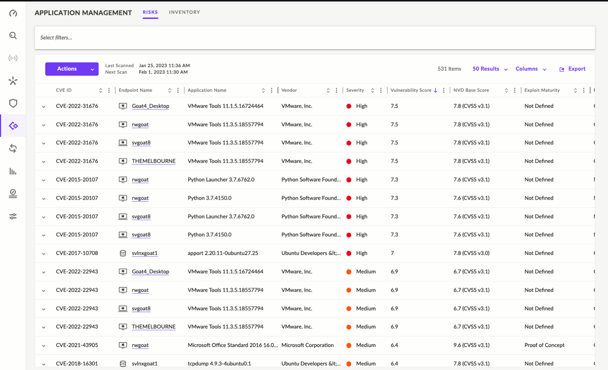Expand the first CVE-2022-31676 Goat4_Desktop row
608x370 pixels.
[x=44, y=106]
